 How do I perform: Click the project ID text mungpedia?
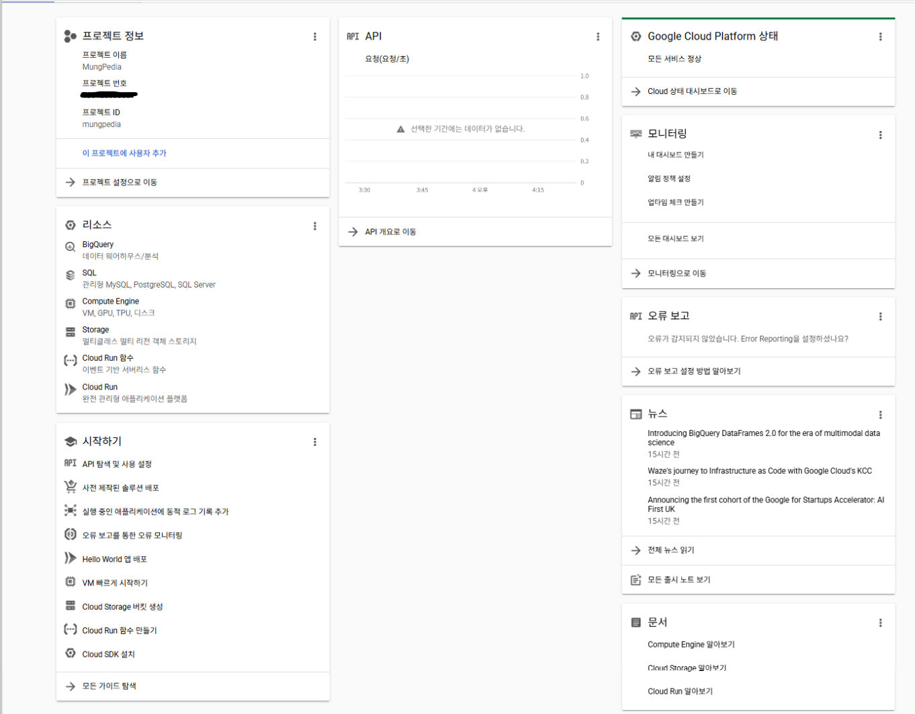pos(101,124)
